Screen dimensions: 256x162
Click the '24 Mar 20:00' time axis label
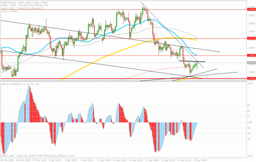tap(23, 160)
